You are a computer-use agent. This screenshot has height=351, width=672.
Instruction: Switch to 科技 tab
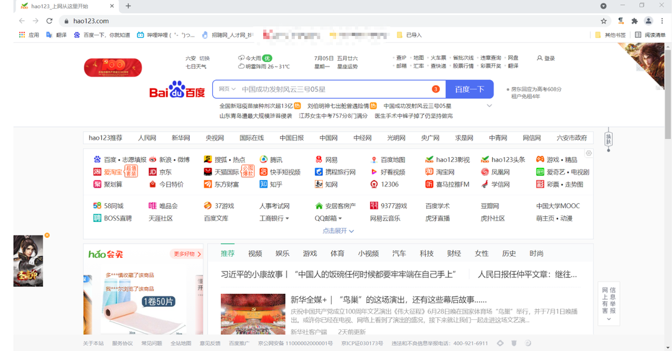[426, 253]
